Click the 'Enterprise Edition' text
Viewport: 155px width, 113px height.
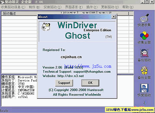coord(97,30)
